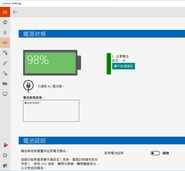185x171 pixels.
Task: Go back with the left arrow
Action: point(15,12)
